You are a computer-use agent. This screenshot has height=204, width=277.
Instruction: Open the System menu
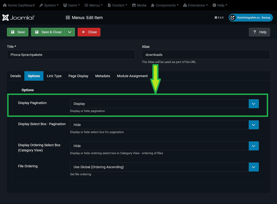tap(49, 5)
